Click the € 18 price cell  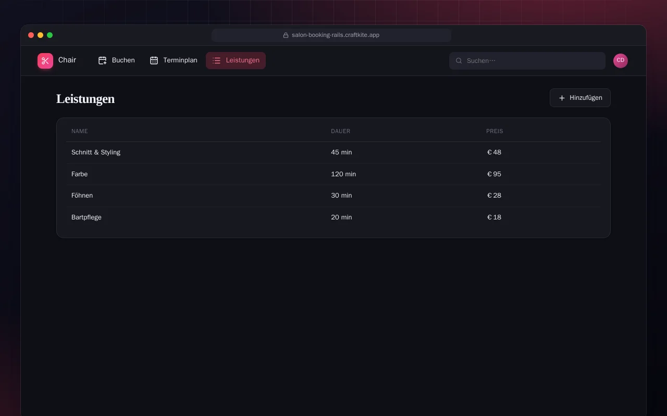coord(494,217)
